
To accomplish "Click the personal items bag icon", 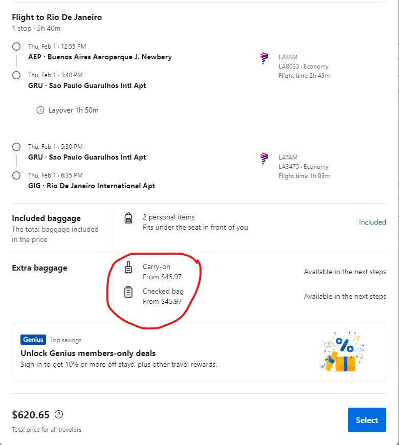I will (x=128, y=218).
